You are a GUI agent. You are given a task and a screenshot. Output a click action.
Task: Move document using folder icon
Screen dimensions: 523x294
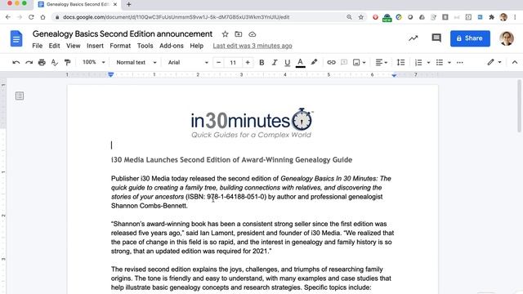click(238, 34)
